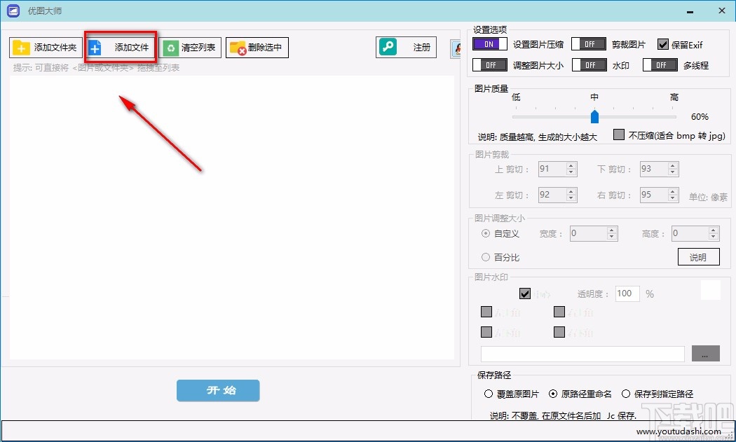Click the highlighted 添加文件 add files icon

pyautogui.click(x=95, y=47)
